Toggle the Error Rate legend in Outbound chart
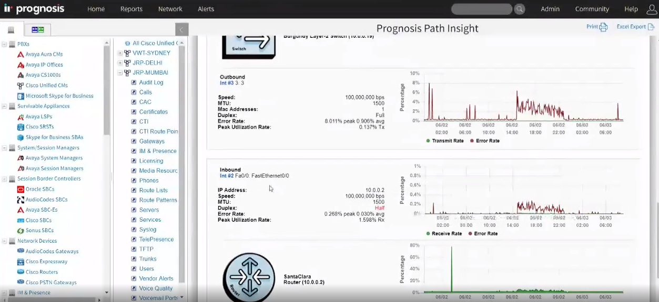The height and width of the screenshot is (302, 659). coord(484,141)
